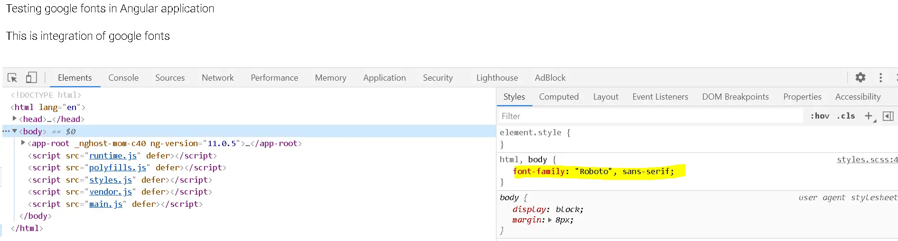
Task: Add a new style rule plus icon
Action: 869,116
